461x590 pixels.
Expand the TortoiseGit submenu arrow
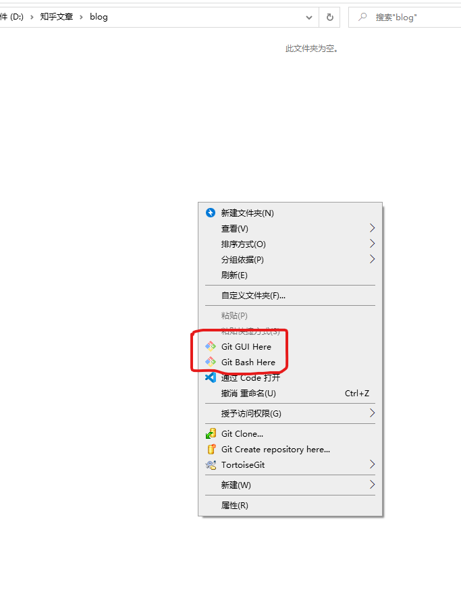click(x=372, y=464)
